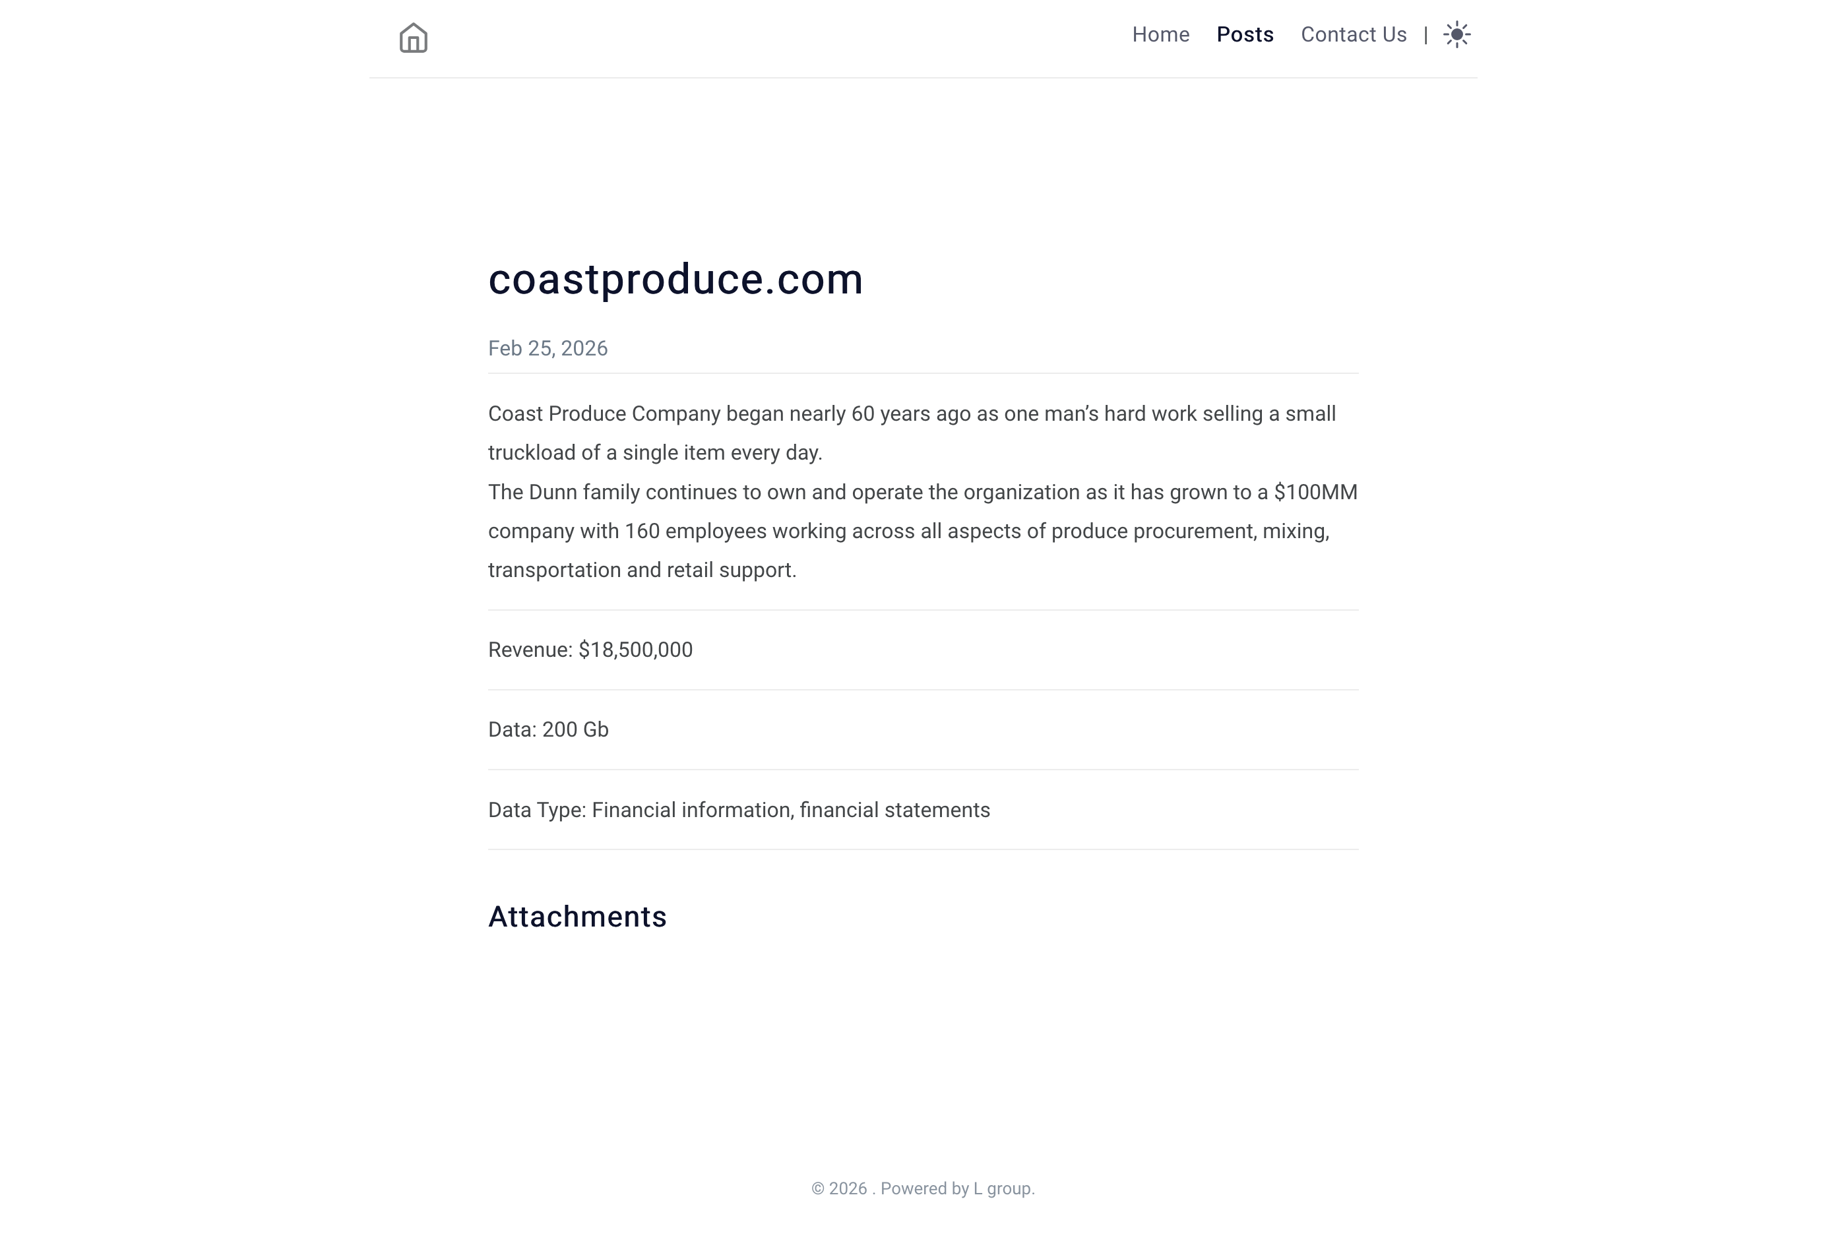Toggle the sun light/dark theme icon
Screen dimensions: 1847x1253
(x=1456, y=35)
